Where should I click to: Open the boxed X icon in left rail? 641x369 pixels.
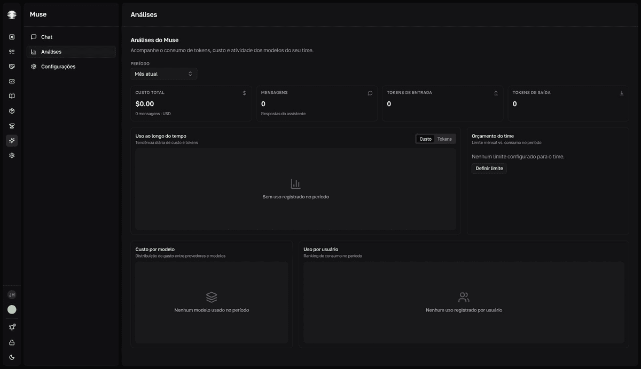click(x=12, y=37)
